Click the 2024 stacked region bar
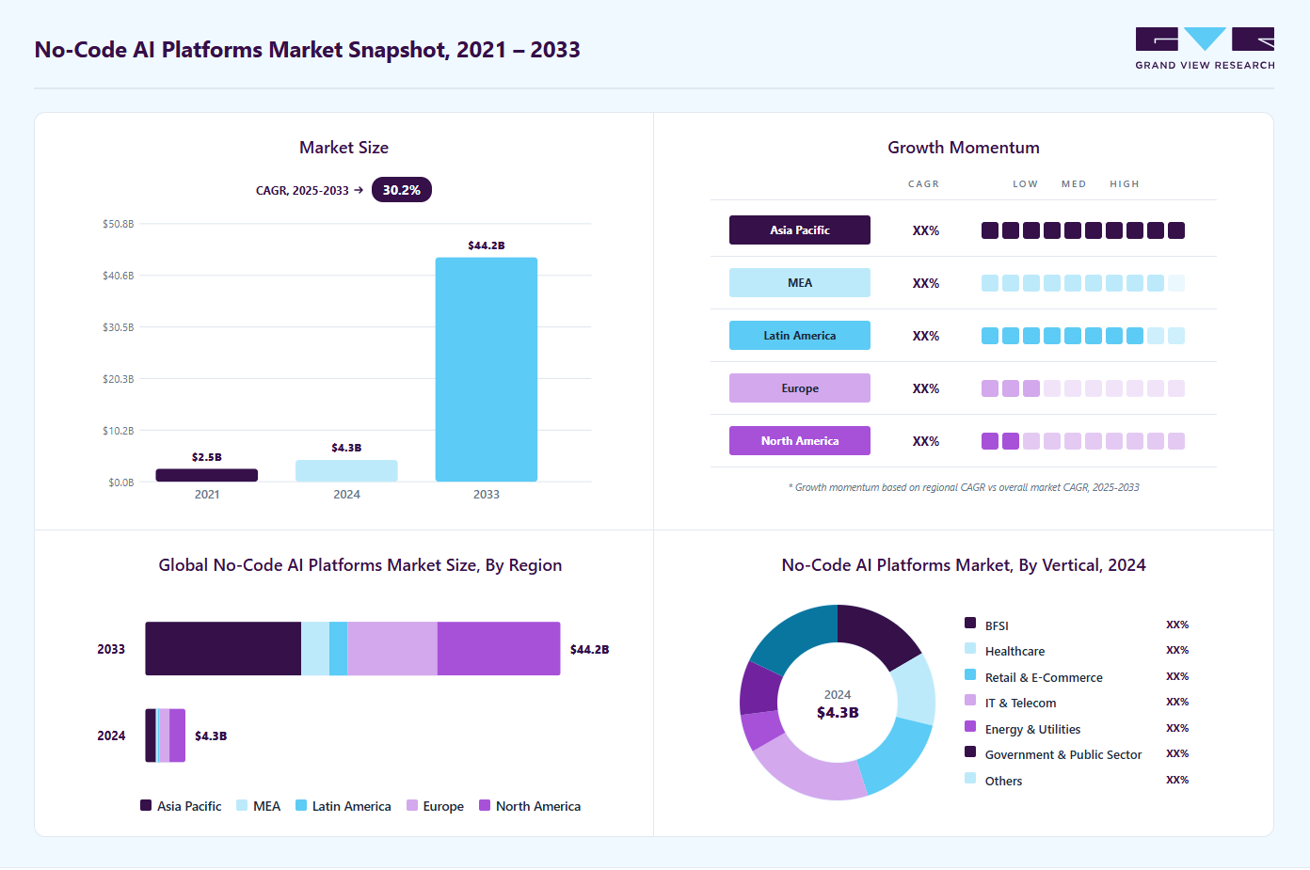The image size is (1310, 870). 166,736
